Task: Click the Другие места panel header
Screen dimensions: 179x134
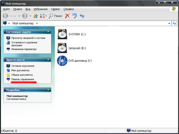Action: 27,60
